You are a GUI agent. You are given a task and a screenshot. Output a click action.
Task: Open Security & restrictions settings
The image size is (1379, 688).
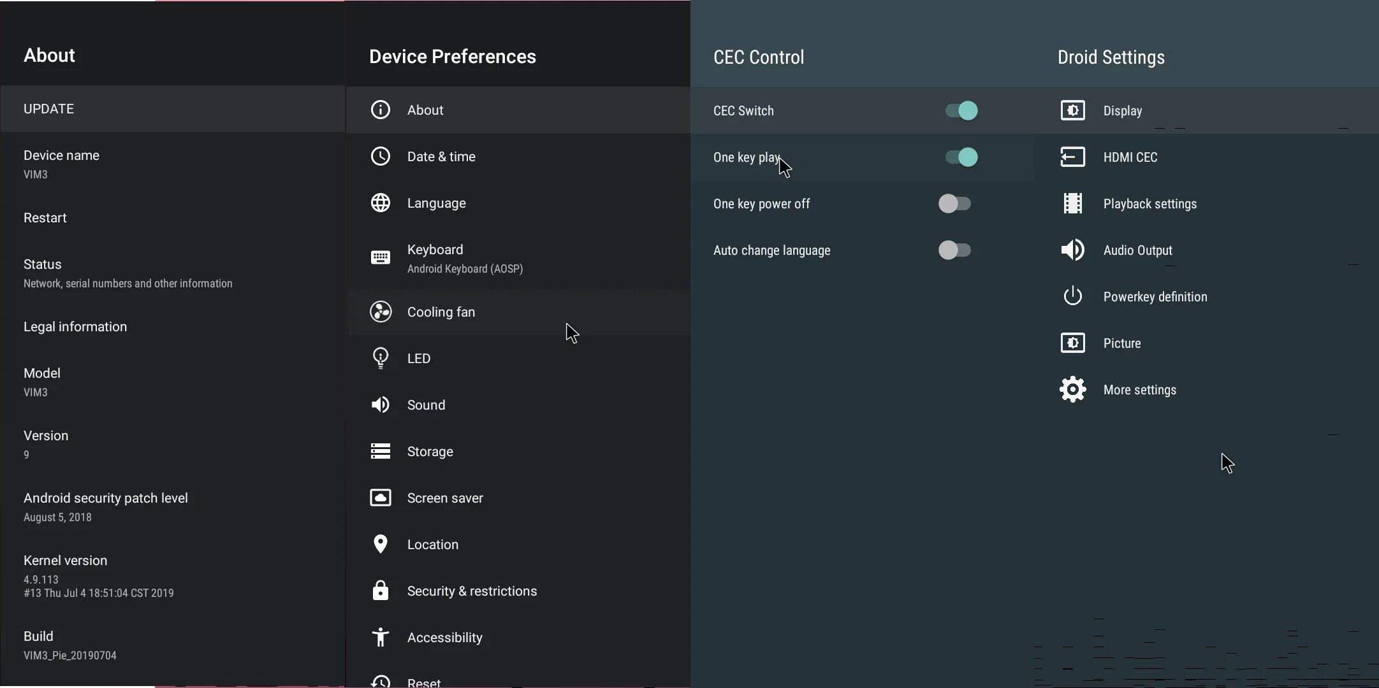point(472,591)
